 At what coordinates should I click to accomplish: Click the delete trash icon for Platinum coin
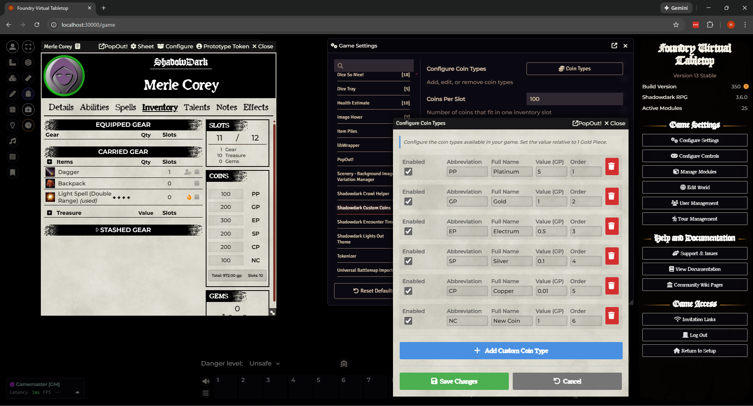click(x=611, y=166)
